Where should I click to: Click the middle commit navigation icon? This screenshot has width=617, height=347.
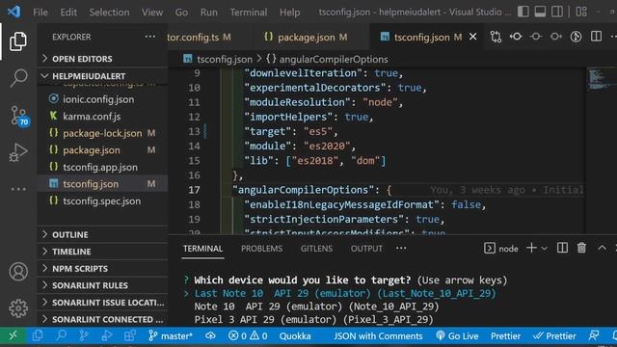pyautogui.click(x=536, y=37)
